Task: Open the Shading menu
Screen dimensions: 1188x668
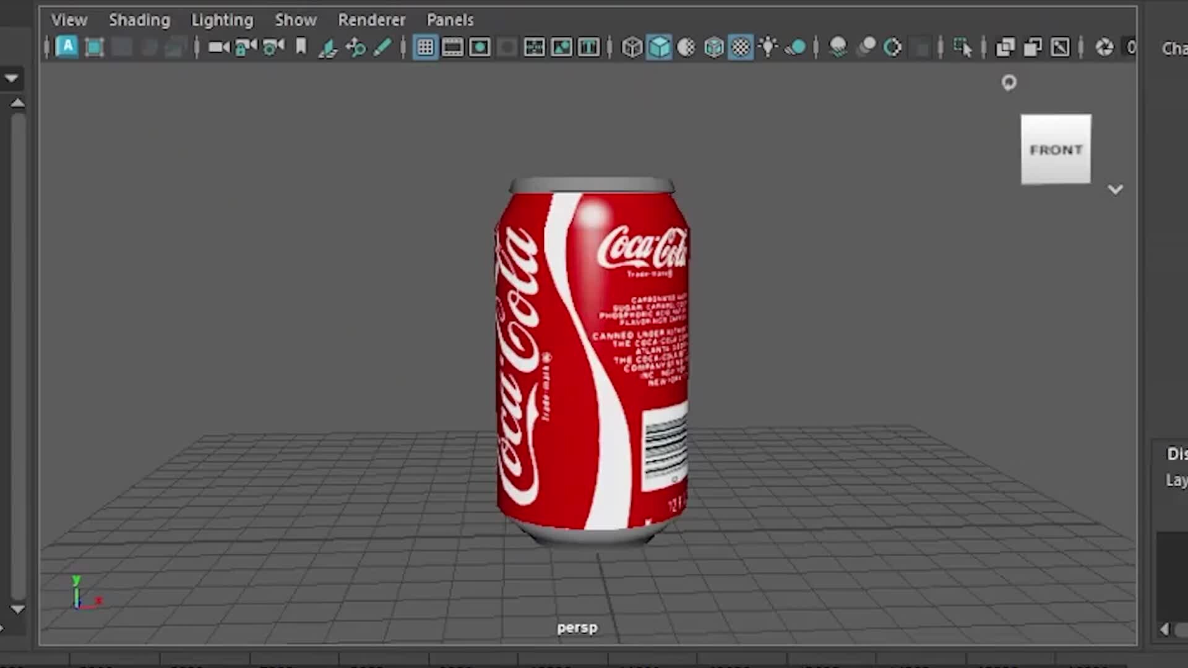Action: click(139, 20)
